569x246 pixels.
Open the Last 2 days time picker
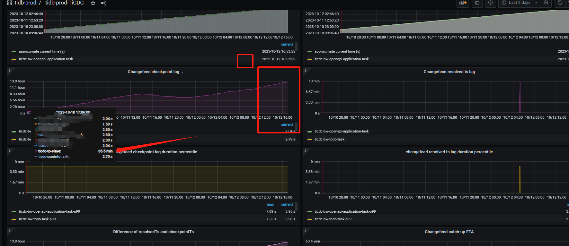[519, 3]
